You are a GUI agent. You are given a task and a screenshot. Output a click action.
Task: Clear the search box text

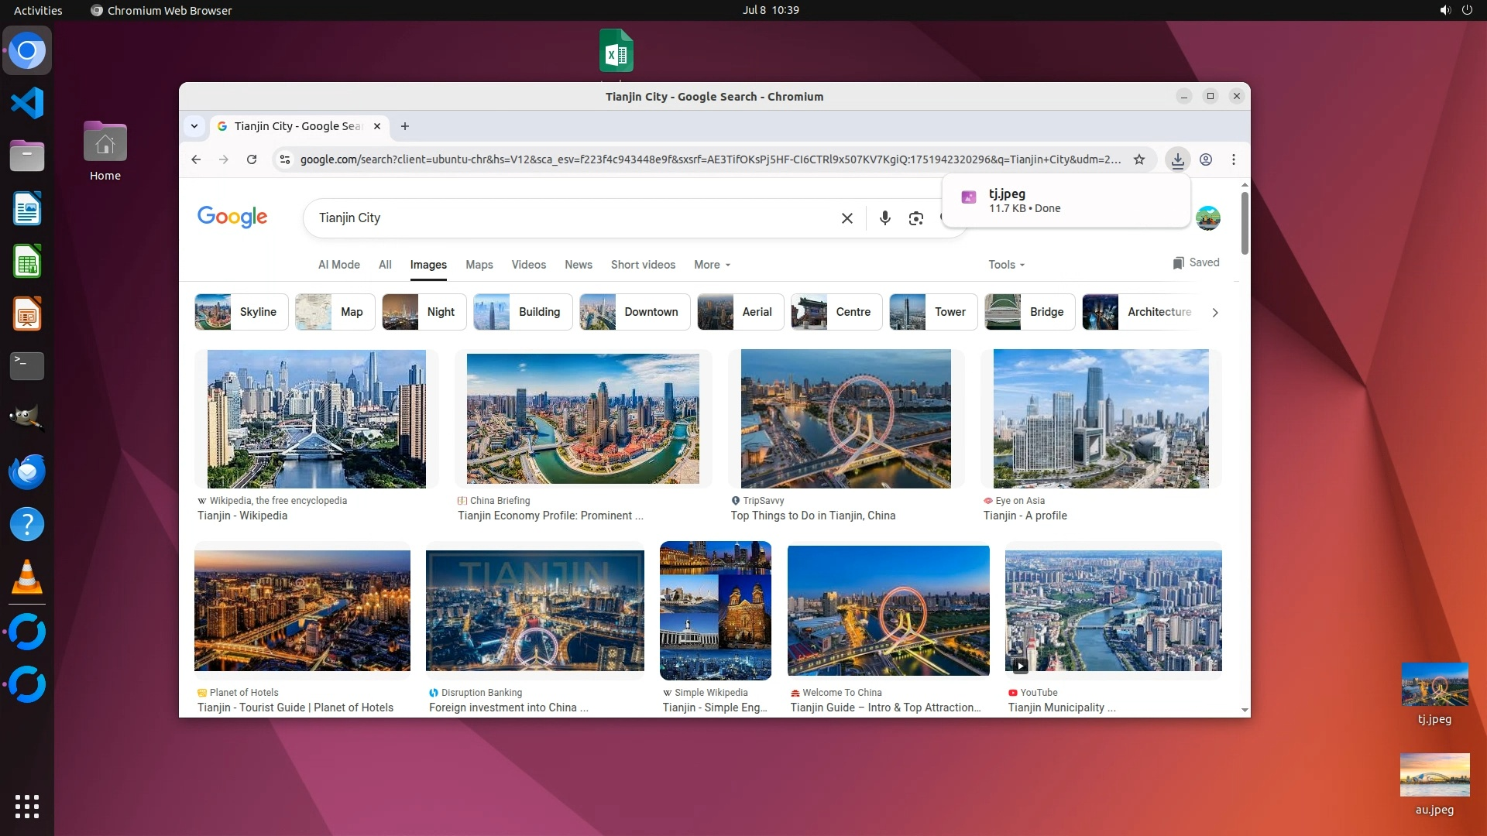click(x=847, y=218)
